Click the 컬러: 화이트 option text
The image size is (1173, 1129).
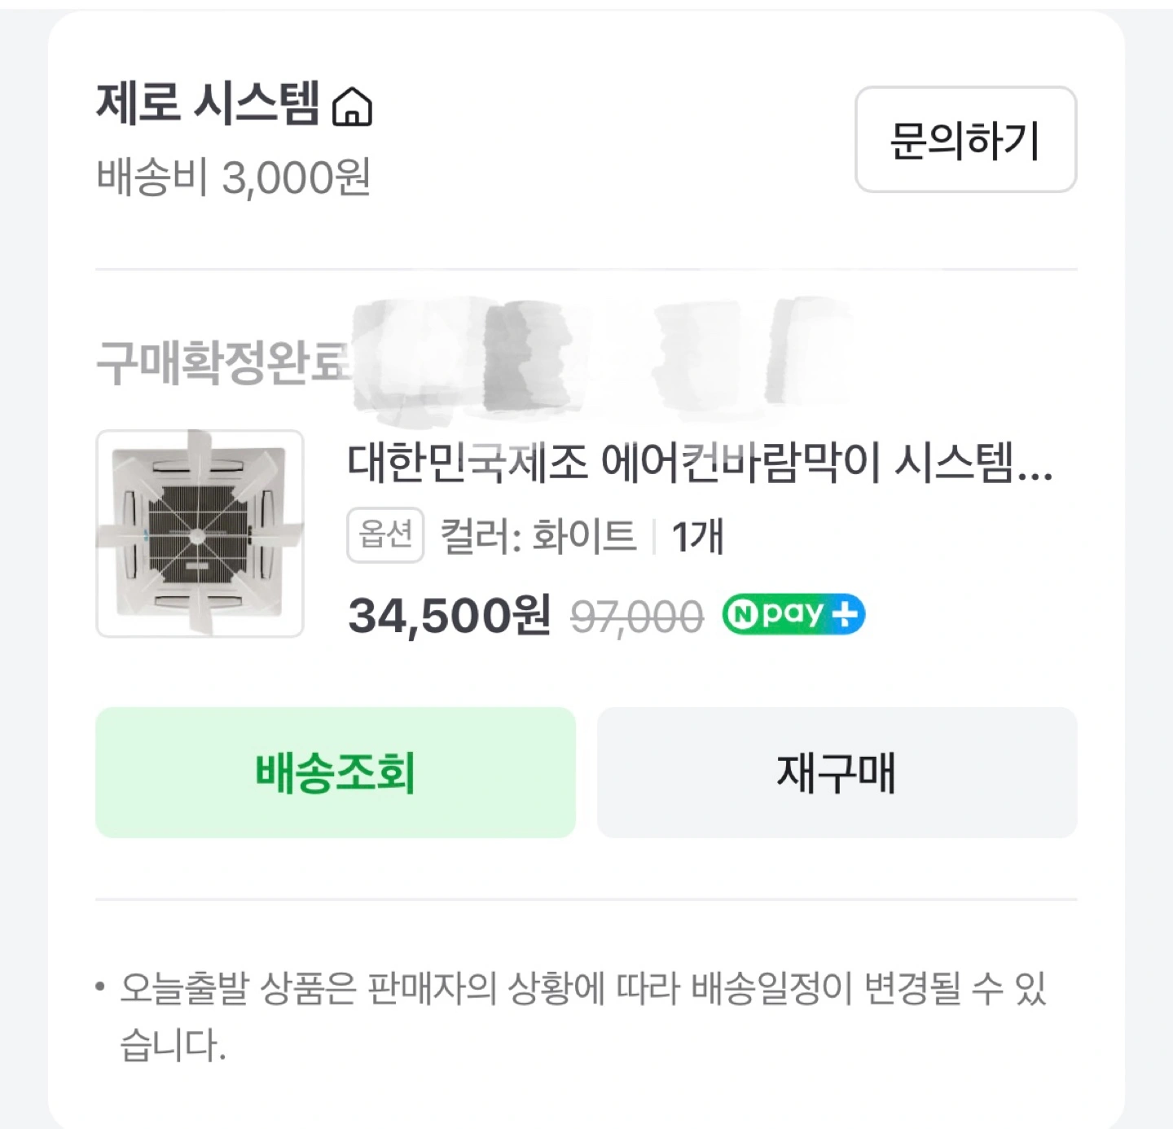(538, 536)
